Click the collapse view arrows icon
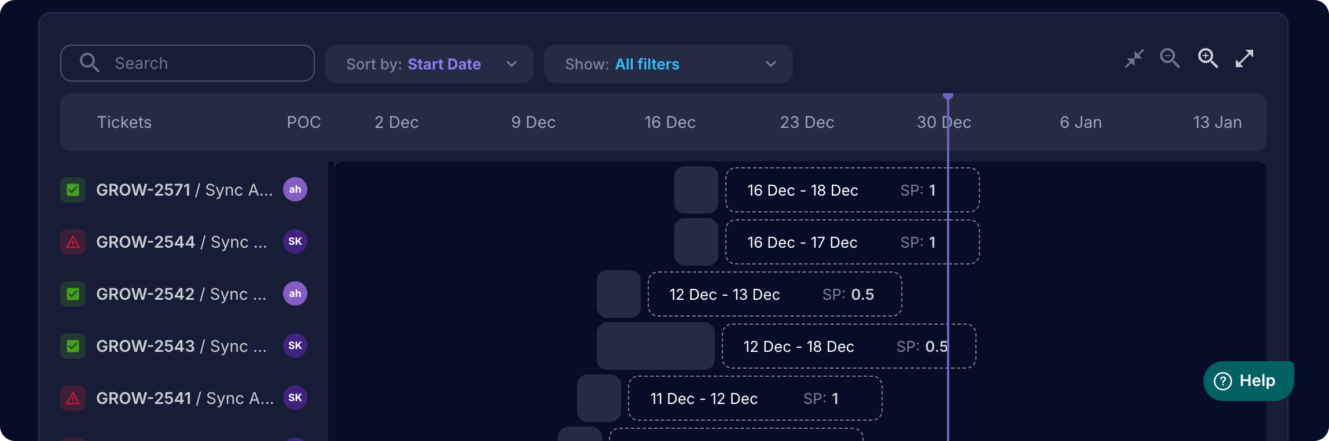 pyautogui.click(x=1134, y=58)
